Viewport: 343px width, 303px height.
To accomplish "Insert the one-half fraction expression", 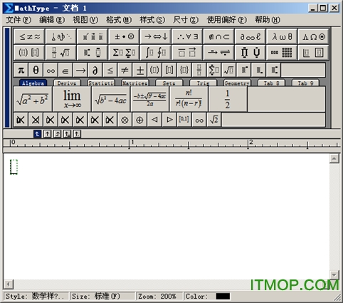I will (x=228, y=99).
